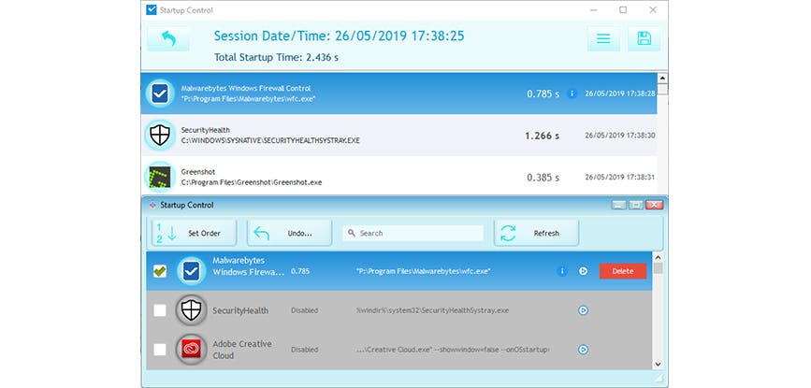Click the magnifier icon in the Search box
Image resolution: width=811 pixels, height=388 pixels.
[352, 233]
